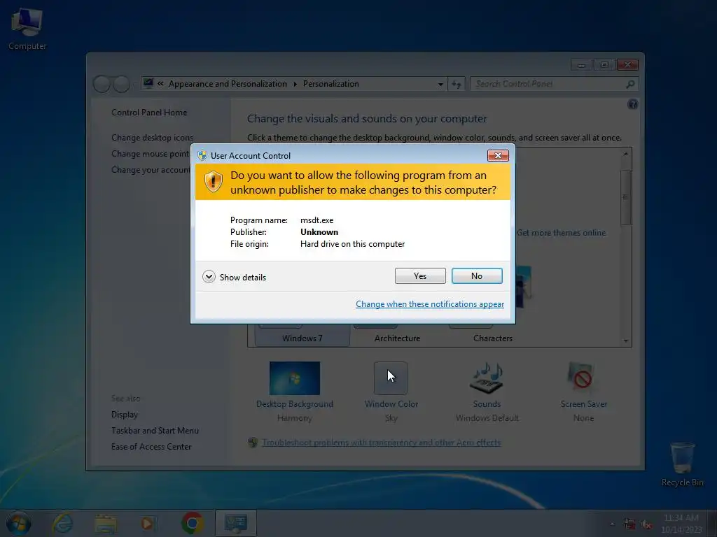Show hidden system tray icons arrow
Screen dimensions: 717x537
(612, 524)
